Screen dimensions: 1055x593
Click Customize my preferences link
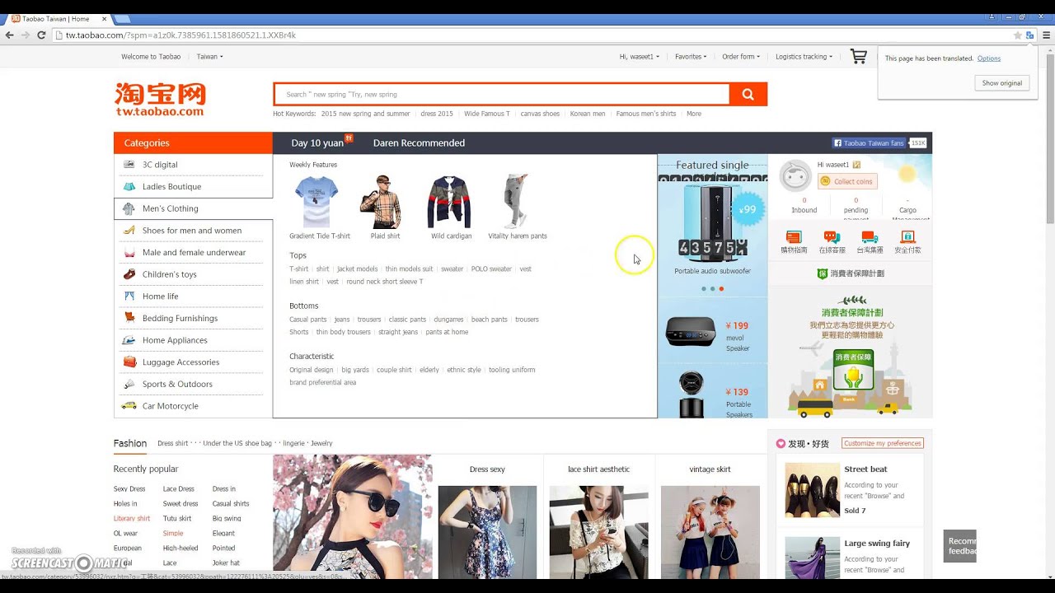(883, 443)
